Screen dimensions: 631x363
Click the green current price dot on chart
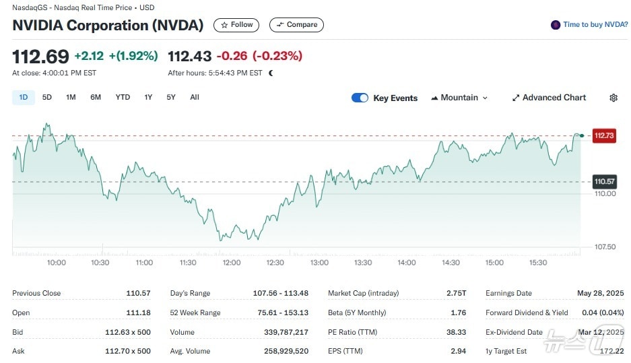pos(581,136)
